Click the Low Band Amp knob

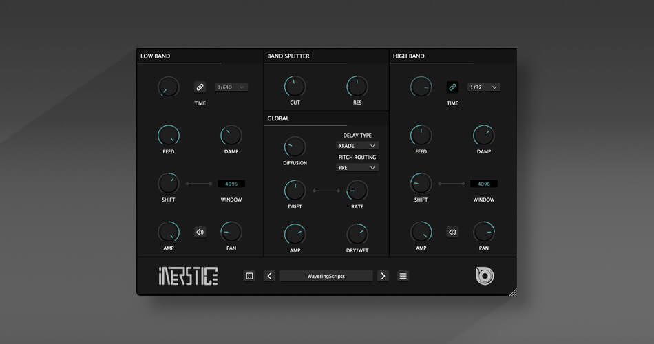[x=169, y=232]
